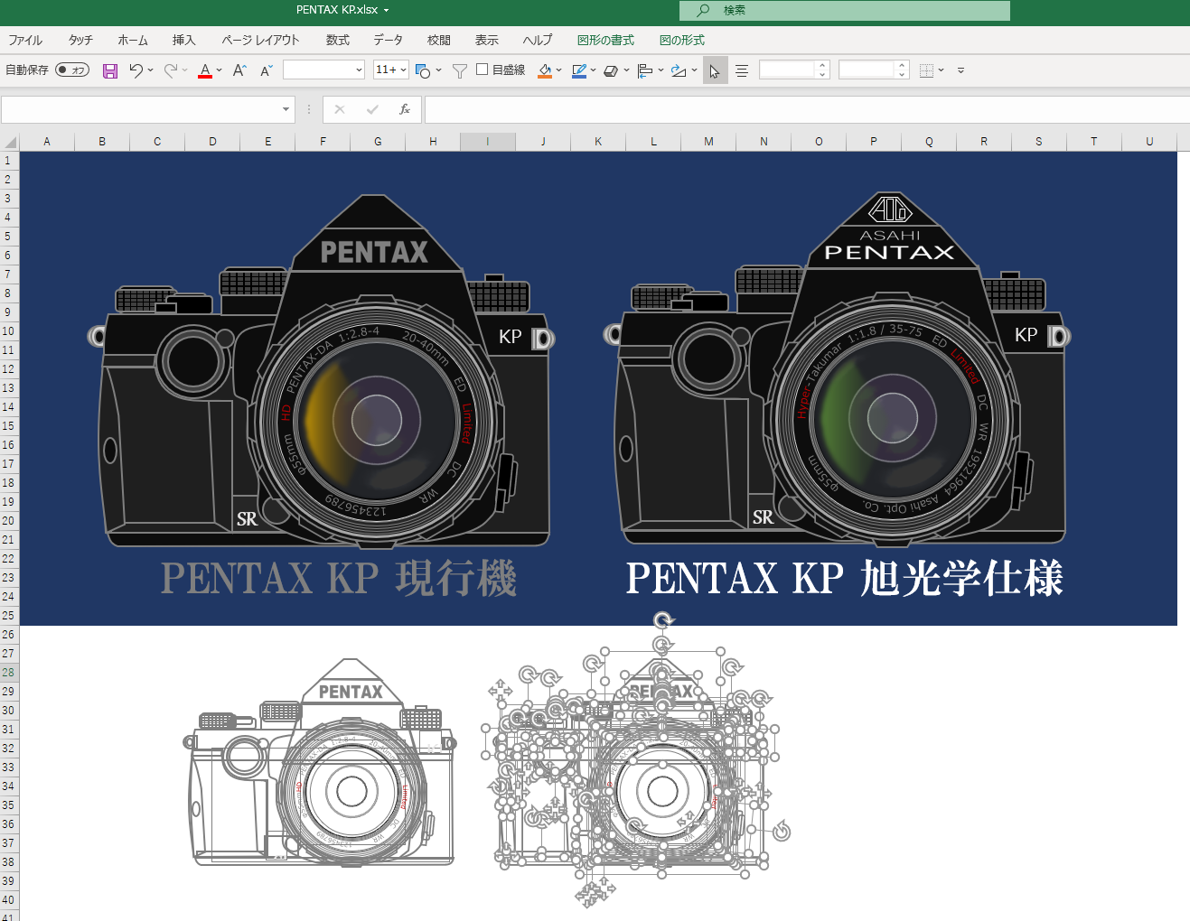Click the borders grid icon

point(926,70)
